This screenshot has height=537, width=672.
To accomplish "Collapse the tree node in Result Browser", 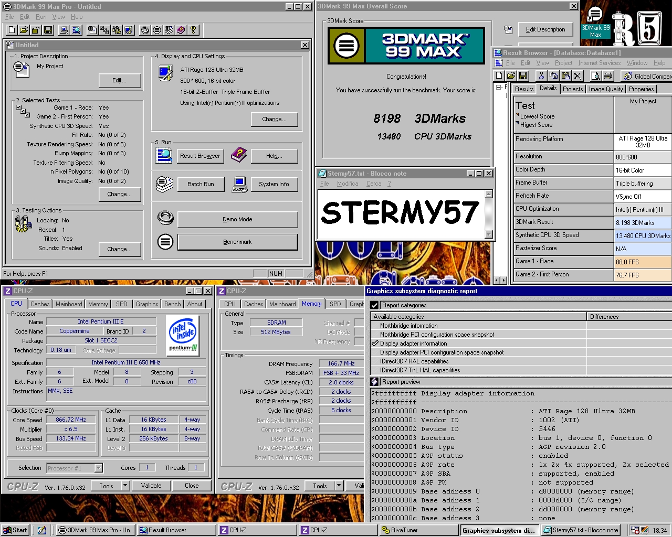I will pyautogui.click(x=499, y=88).
